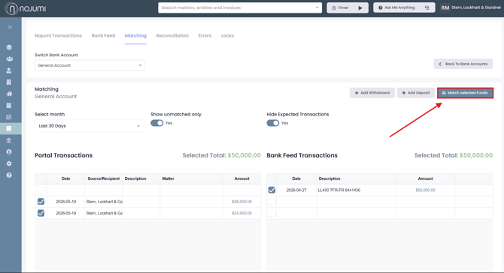Open the Last 30 Days month dropdown
The image size is (504, 273).
[90, 126]
